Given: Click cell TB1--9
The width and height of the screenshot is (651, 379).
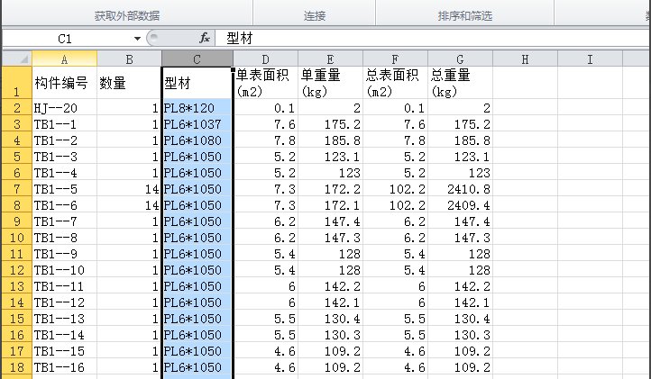Looking at the screenshot, I should (x=64, y=253).
